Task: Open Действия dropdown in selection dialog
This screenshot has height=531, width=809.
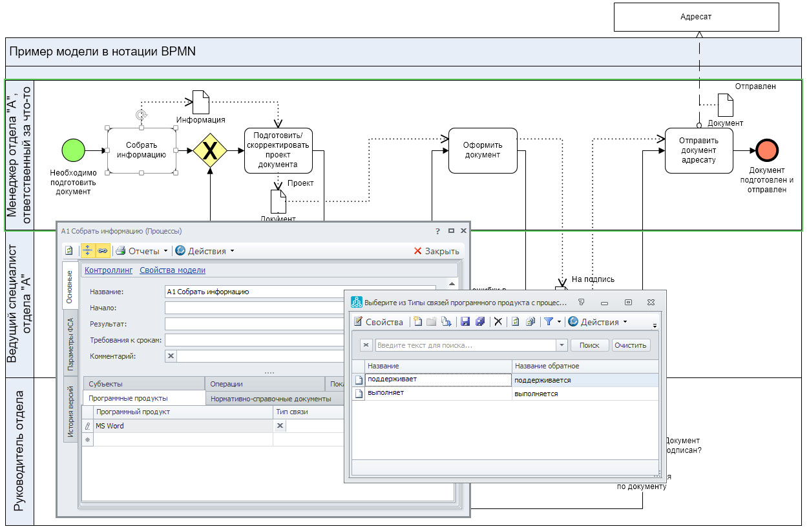Action: click(598, 322)
